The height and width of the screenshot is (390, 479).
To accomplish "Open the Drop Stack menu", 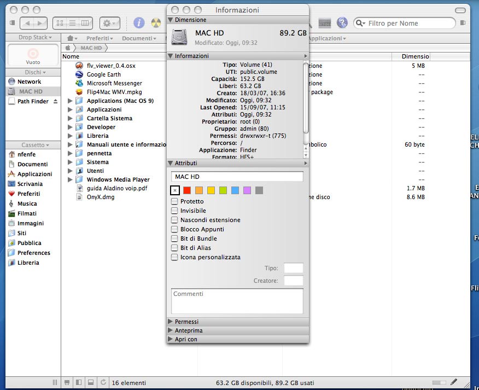I will pyautogui.click(x=35, y=37).
